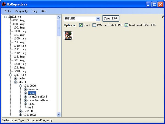The height and width of the screenshot is (124, 165).
Task: Expand the 12111002 node
Action: click(x=21, y=115)
